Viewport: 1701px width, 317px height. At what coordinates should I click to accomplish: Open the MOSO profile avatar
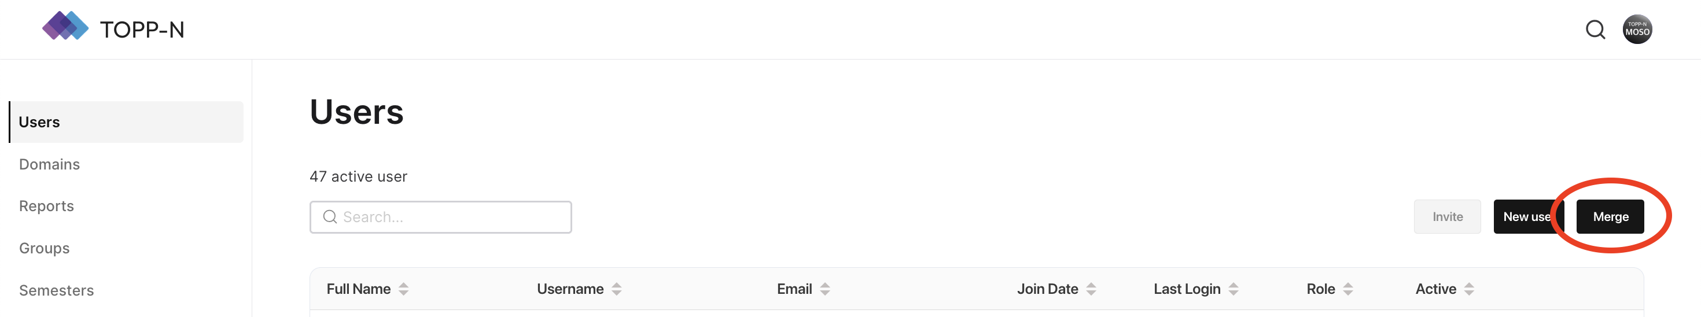click(1637, 30)
